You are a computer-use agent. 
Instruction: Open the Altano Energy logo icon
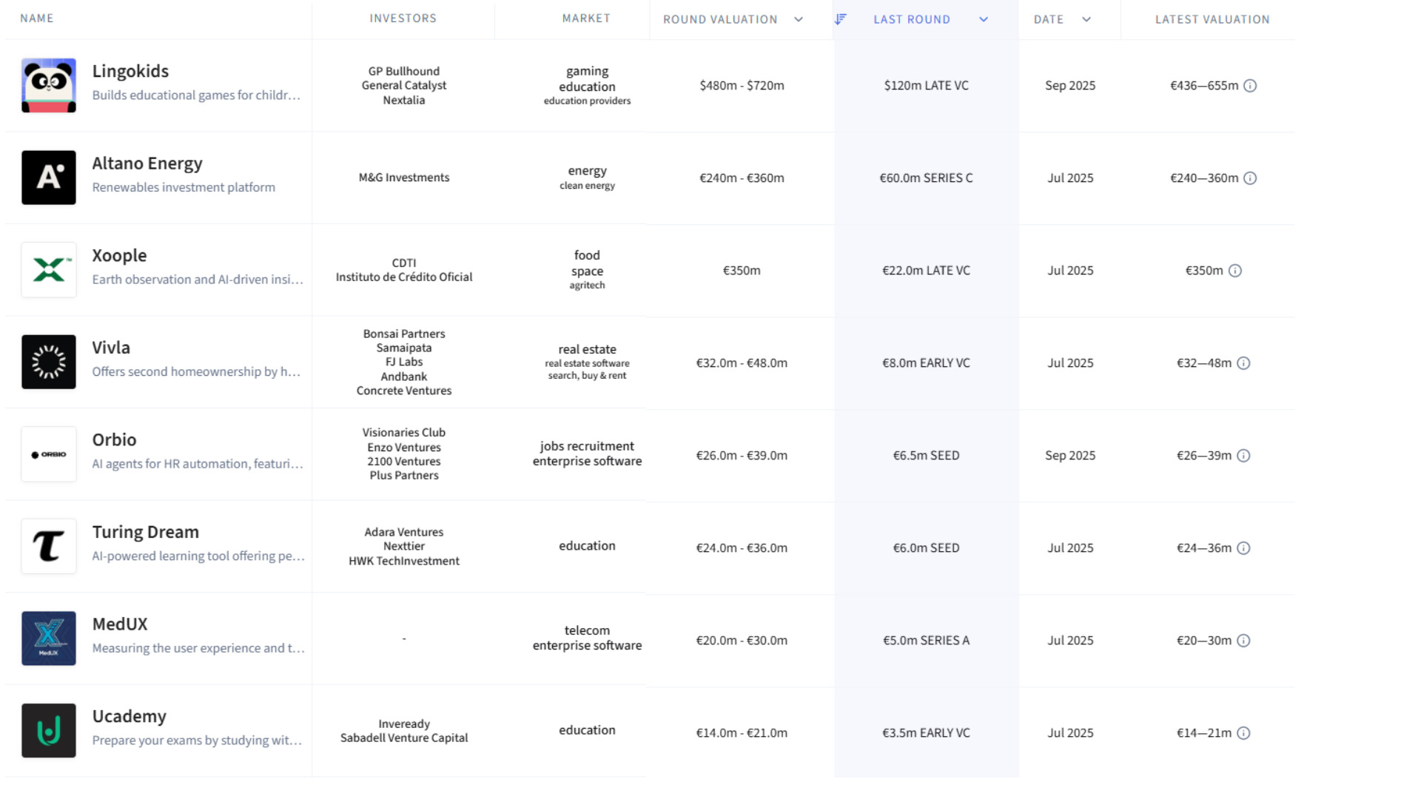(x=49, y=178)
